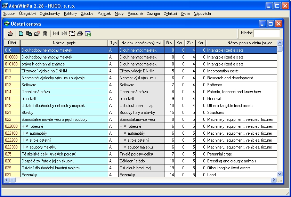Click 'HIM automobily' in name column
This screenshot has width=291, height=197.
pyautogui.click(x=64, y=133)
